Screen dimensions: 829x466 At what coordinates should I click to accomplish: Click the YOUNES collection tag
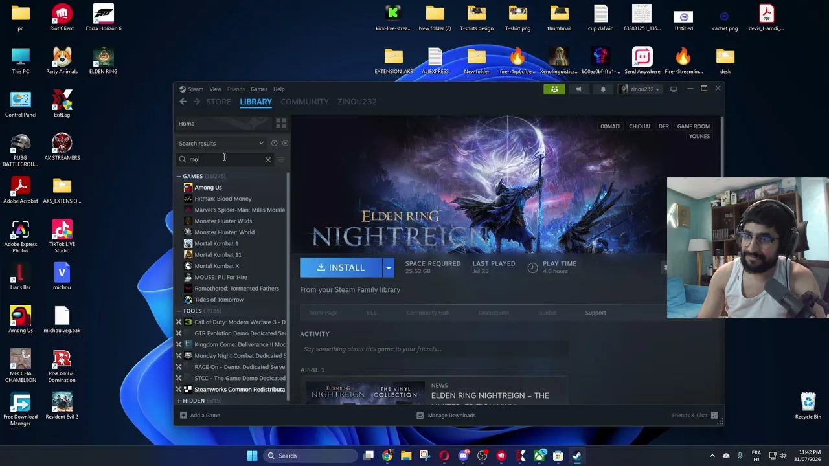point(699,137)
